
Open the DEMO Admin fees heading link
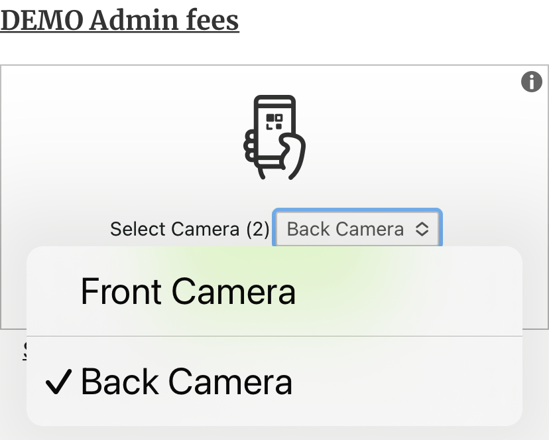pyautogui.click(x=119, y=20)
